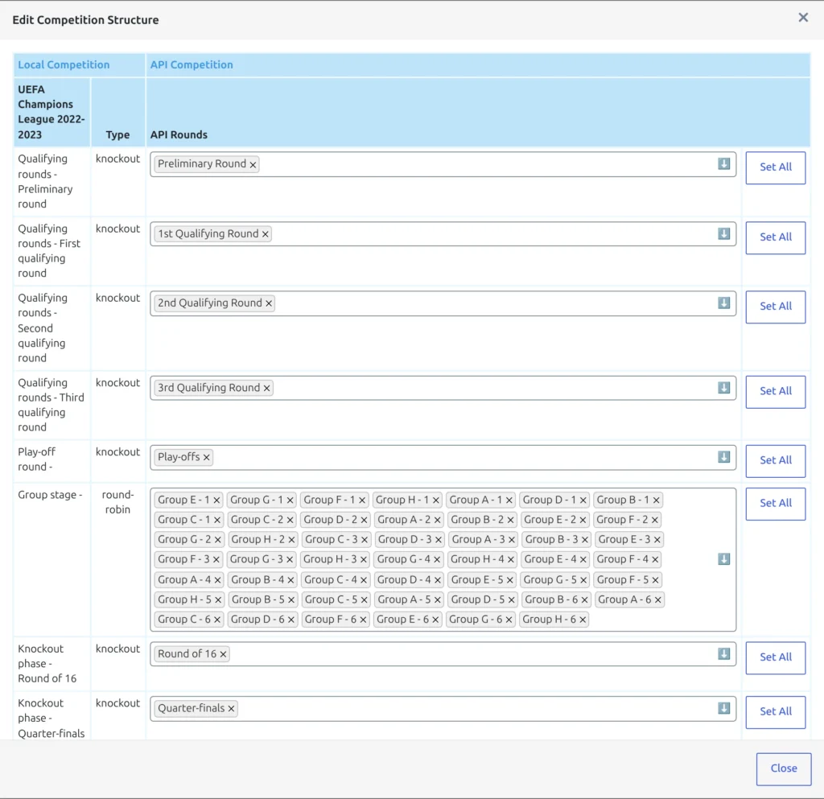824x799 pixels.
Task: Click Set All for Third qualifying round
Action: pos(775,391)
